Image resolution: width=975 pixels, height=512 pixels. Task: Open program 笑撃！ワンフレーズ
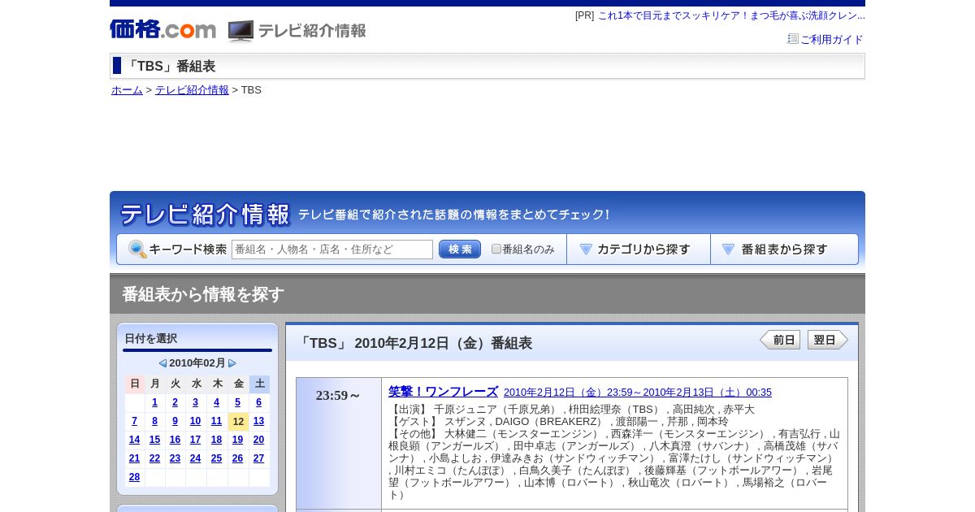pos(443,392)
